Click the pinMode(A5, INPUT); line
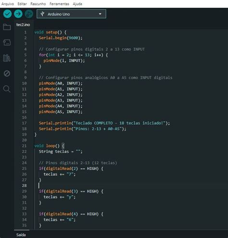 click(x=61, y=112)
